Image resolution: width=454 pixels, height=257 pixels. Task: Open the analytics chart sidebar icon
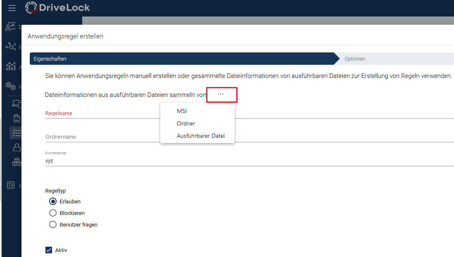point(11,66)
